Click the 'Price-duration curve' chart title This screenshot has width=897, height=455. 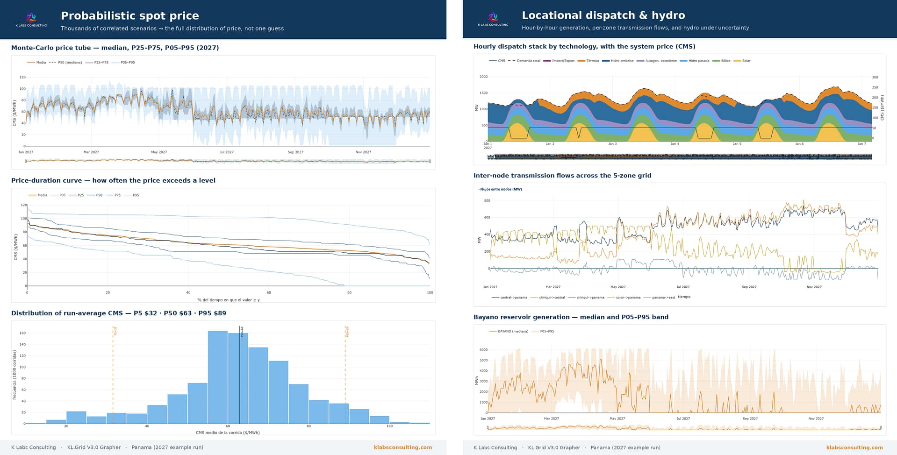tap(113, 180)
